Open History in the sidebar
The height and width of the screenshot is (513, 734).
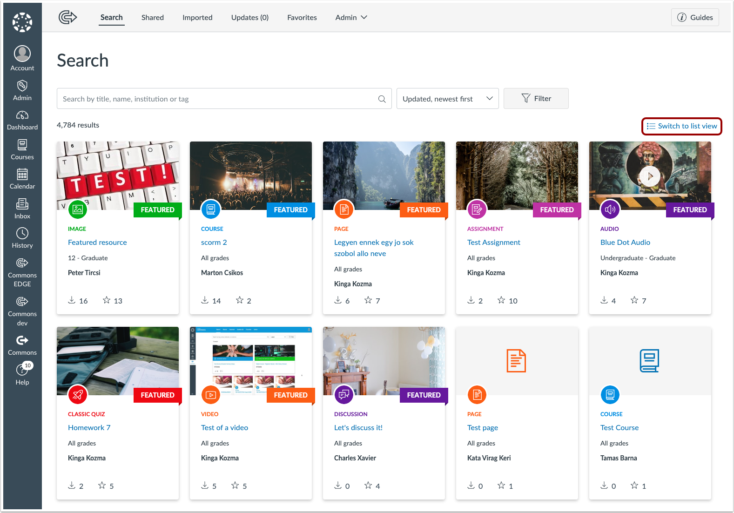(22, 238)
